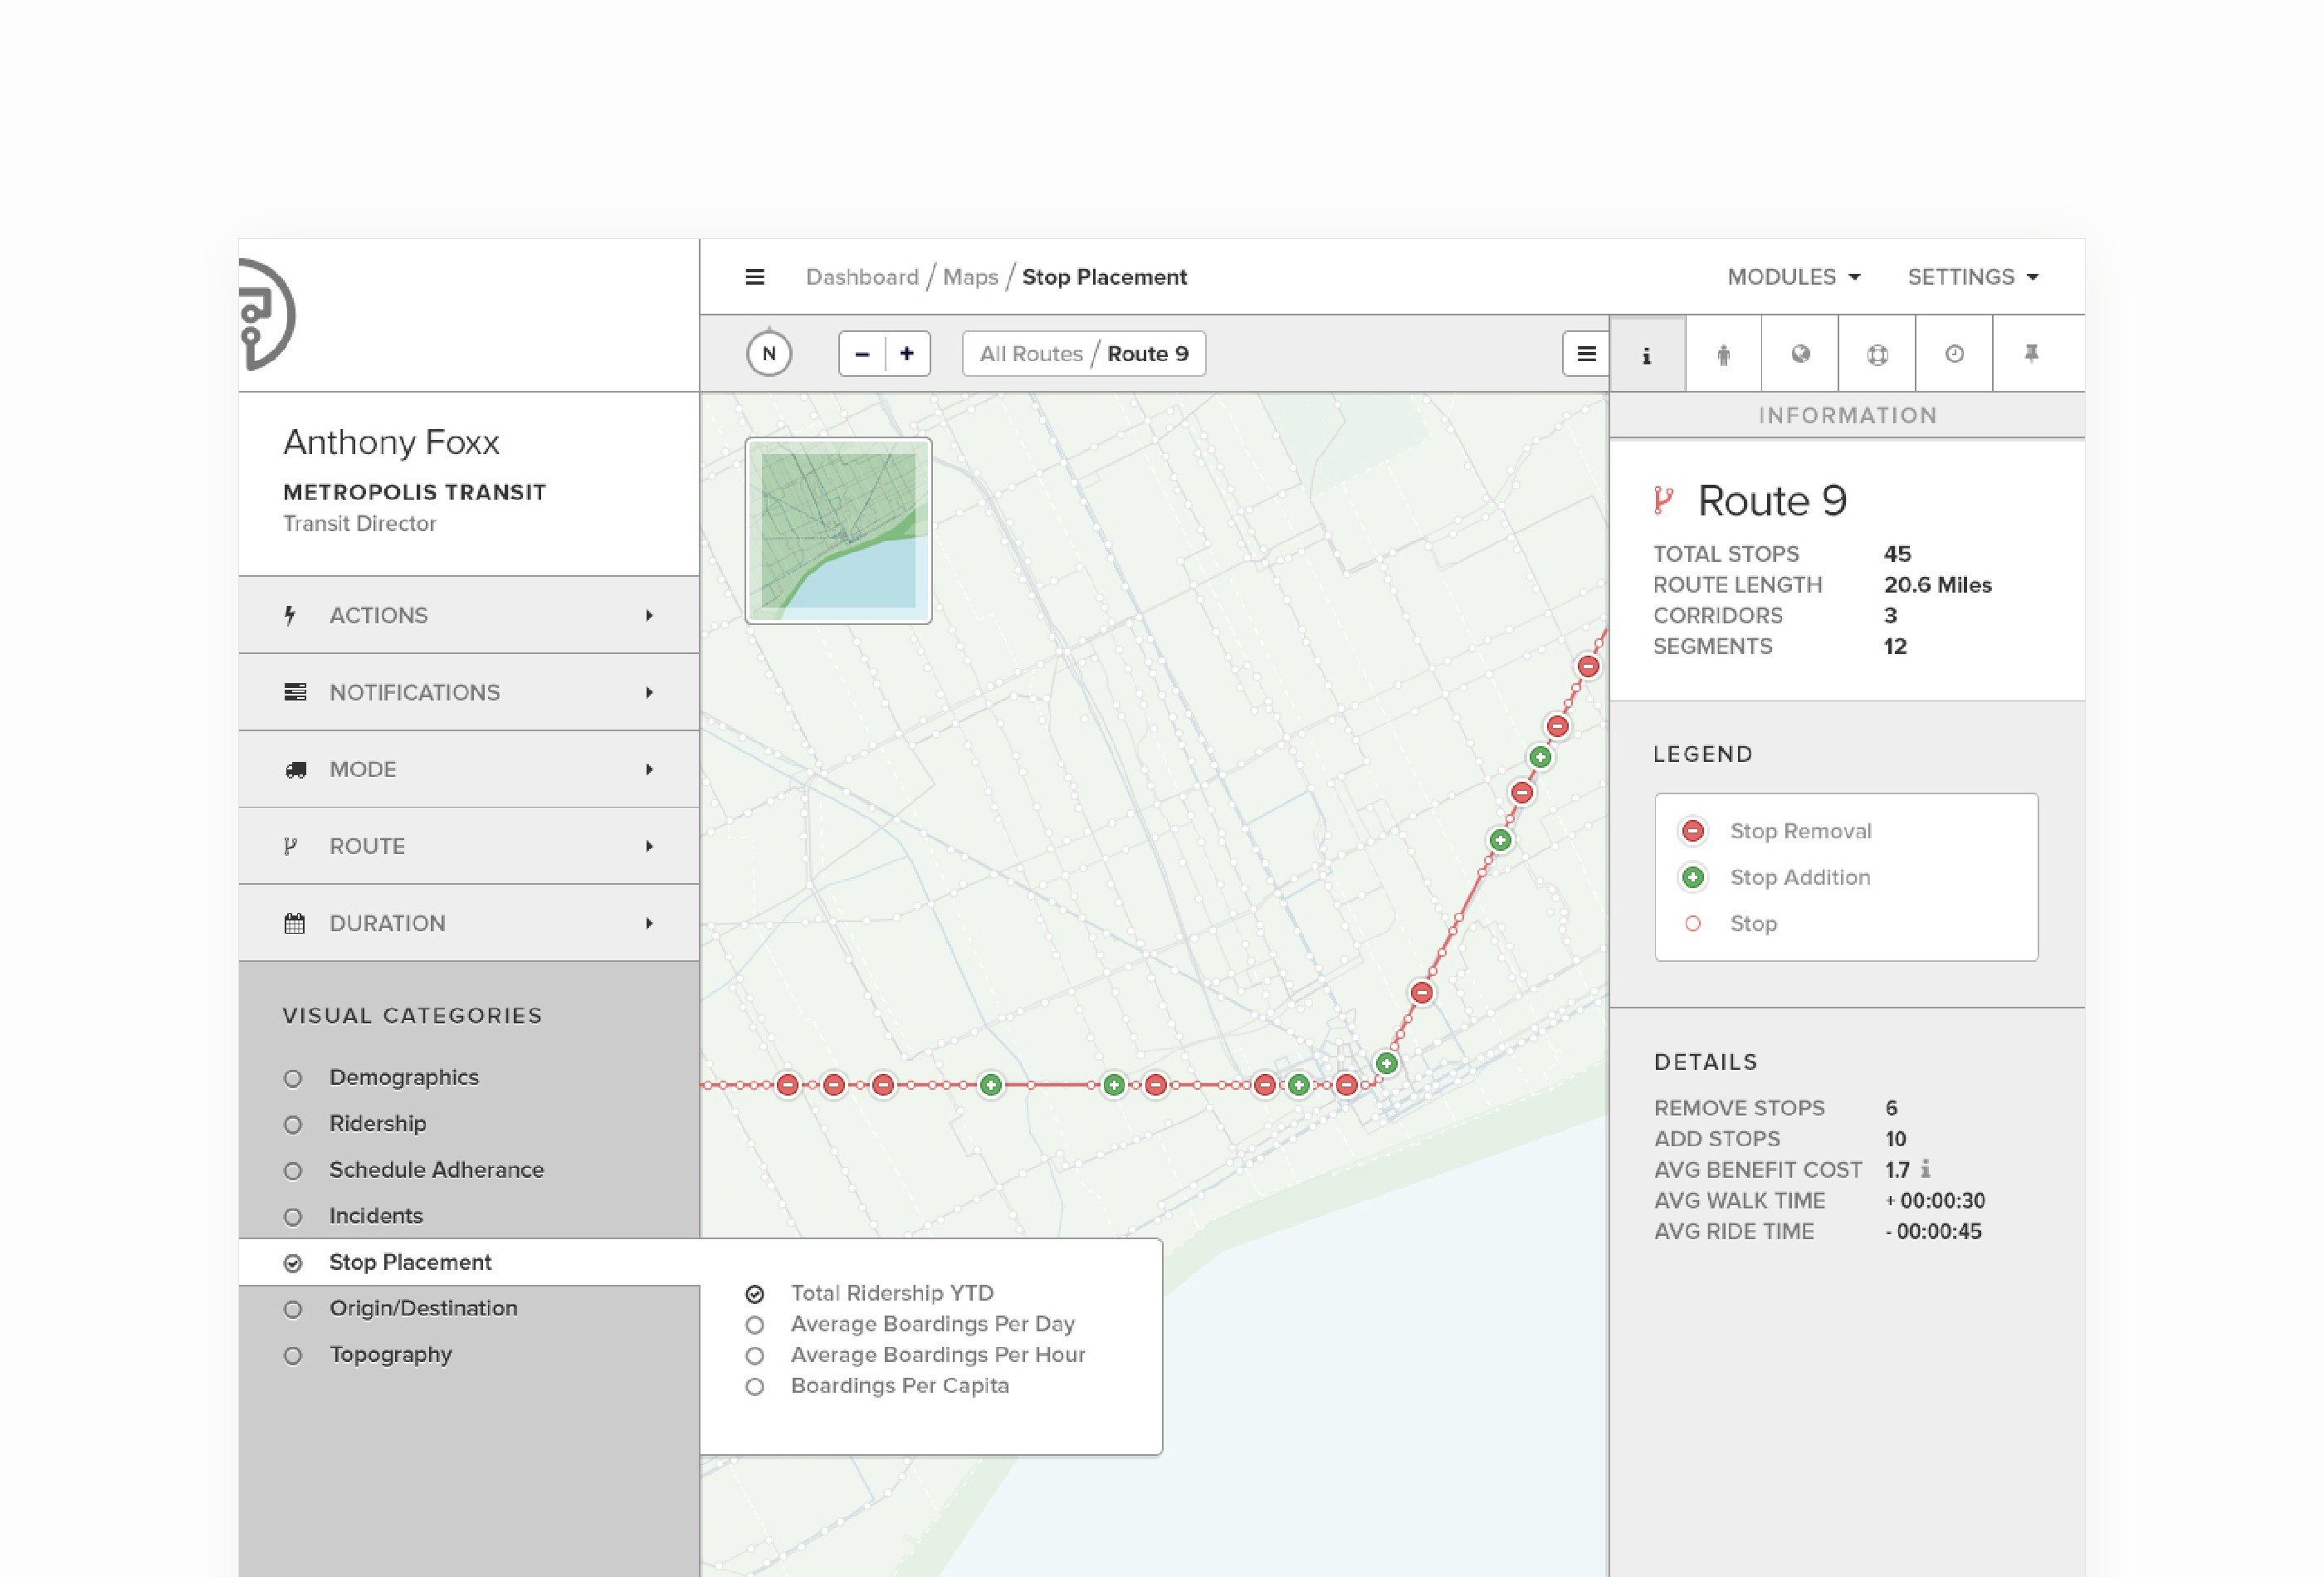This screenshot has height=1577, width=2324.
Task: Select the Origin/Destination category
Action: click(x=401, y=1308)
